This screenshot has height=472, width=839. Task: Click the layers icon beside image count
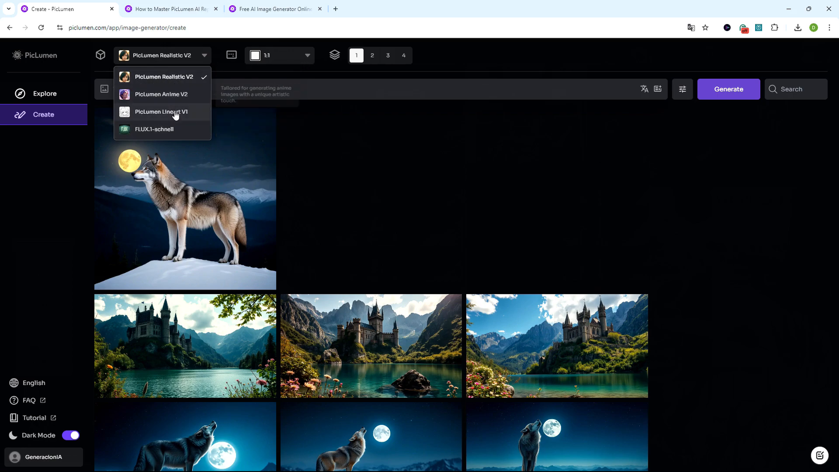335,55
